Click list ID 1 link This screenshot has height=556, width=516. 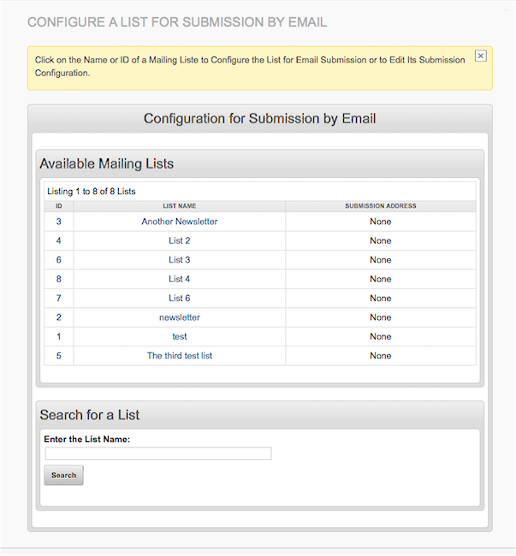point(59,336)
